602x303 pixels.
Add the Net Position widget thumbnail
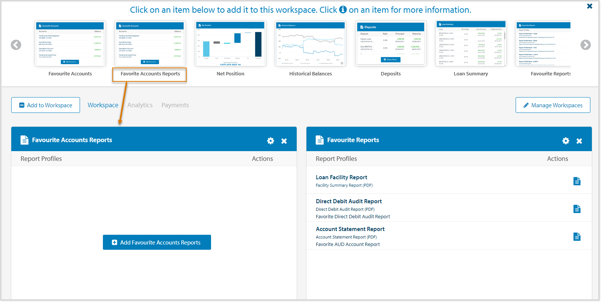(x=230, y=44)
